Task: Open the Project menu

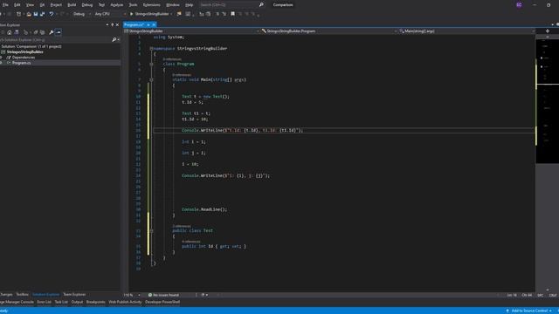Action: (x=56, y=5)
